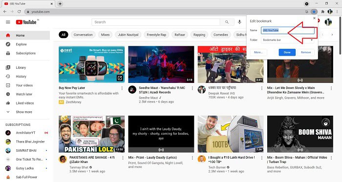The image size is (342, 182).
Task: Click the bookmark Name text field
Action: pos(288,30)
